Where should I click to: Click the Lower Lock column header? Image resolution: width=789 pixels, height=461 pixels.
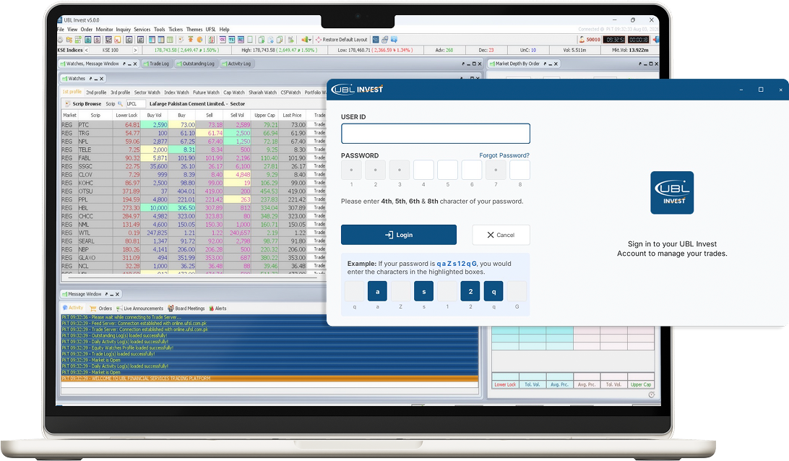[126, 116]
